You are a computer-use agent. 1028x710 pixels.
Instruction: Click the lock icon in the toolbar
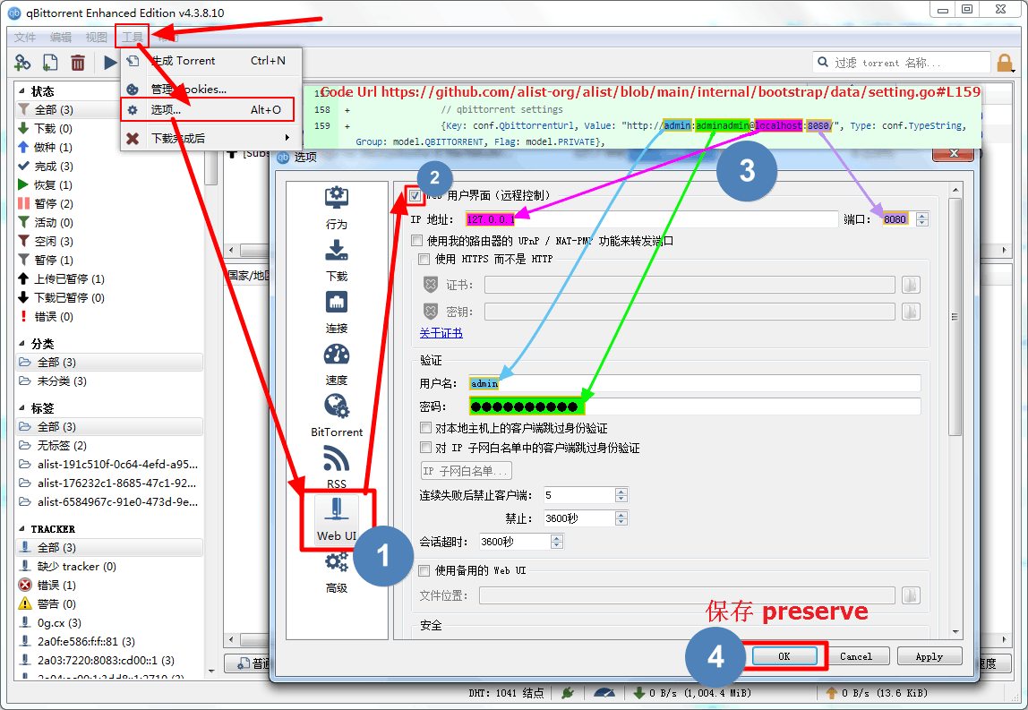(x=1005, y=63)
